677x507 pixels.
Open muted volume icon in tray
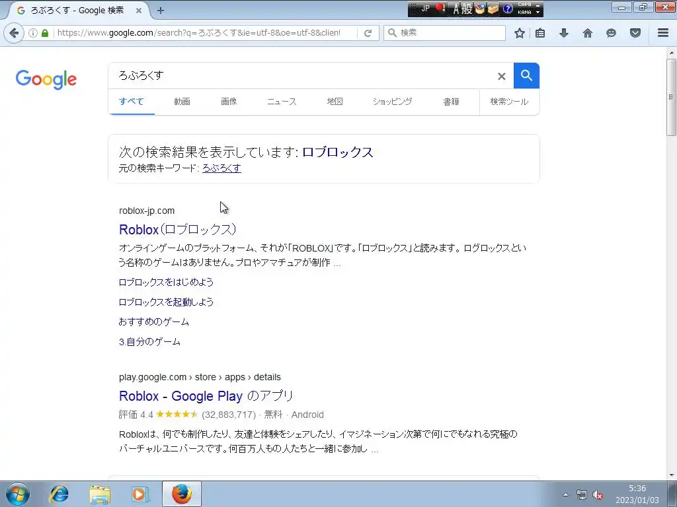tap(598, 495)
